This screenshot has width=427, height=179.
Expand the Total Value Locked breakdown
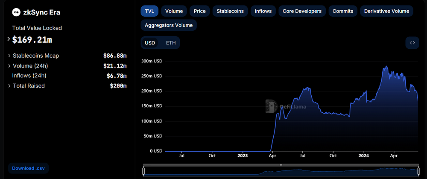point(9,39)
